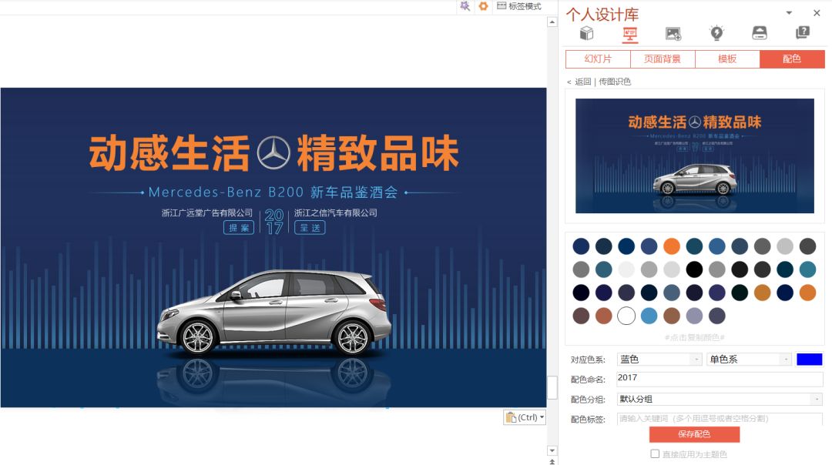Viewport: 832px width, 465px height.
Task: Click the 浙江之信汽车有限公司 text on the slide
Action: click(336, 212)
